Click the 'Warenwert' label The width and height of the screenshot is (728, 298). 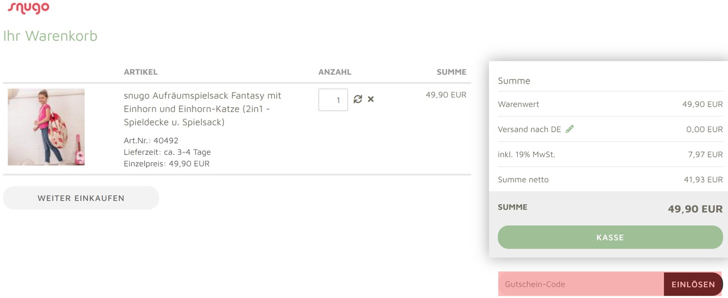pyautogui.click(x=518, y=104)
